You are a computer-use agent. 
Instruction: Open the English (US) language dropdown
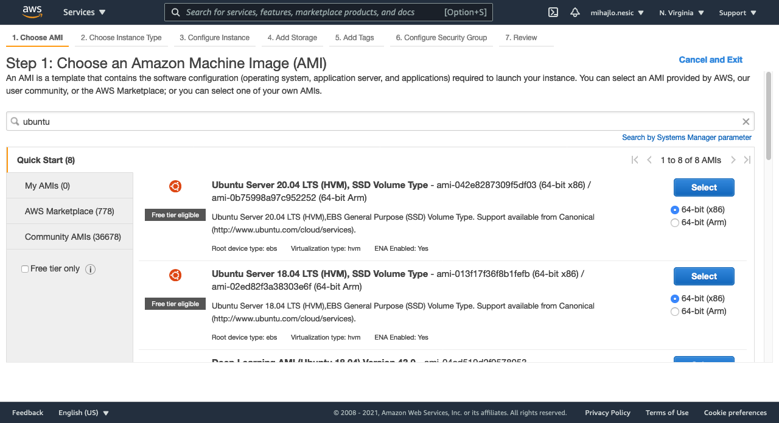click(83, 413)
